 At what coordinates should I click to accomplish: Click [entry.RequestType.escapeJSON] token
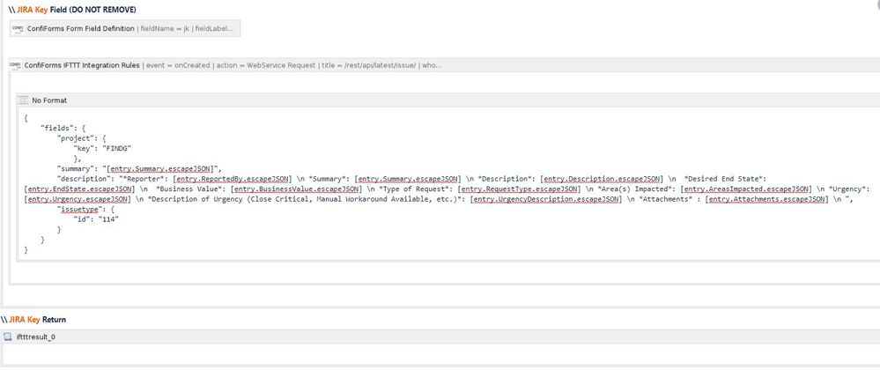(519, 189)
